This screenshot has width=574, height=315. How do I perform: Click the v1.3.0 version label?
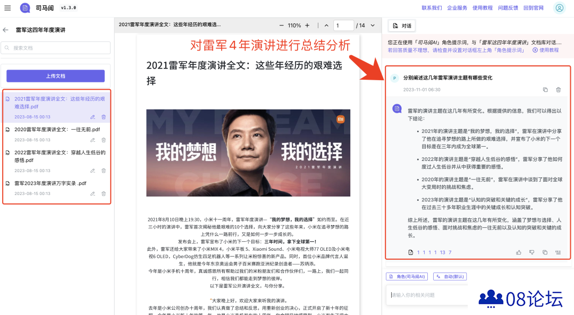pyautogui.click(x=69, y=7)
